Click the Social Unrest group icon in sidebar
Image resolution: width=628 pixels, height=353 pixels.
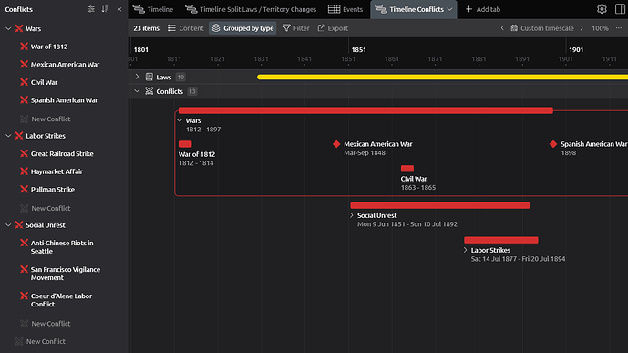[19, 225]
